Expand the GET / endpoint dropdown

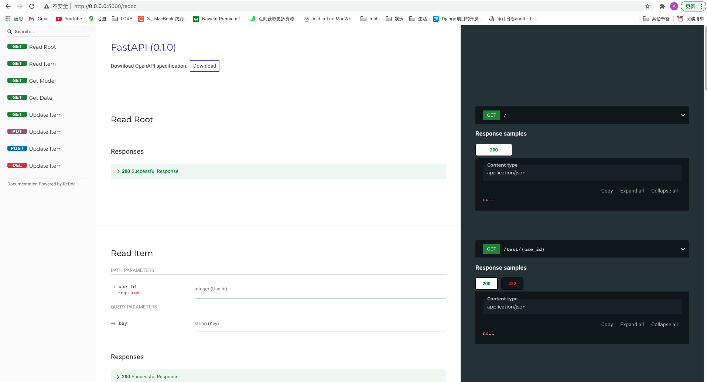[x=683, y=115]
